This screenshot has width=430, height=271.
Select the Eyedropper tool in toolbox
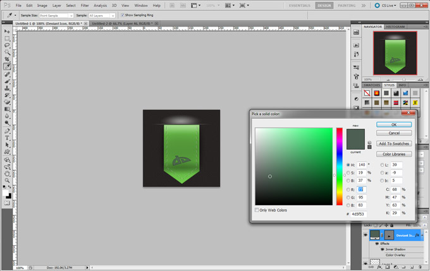coord(8,66)
